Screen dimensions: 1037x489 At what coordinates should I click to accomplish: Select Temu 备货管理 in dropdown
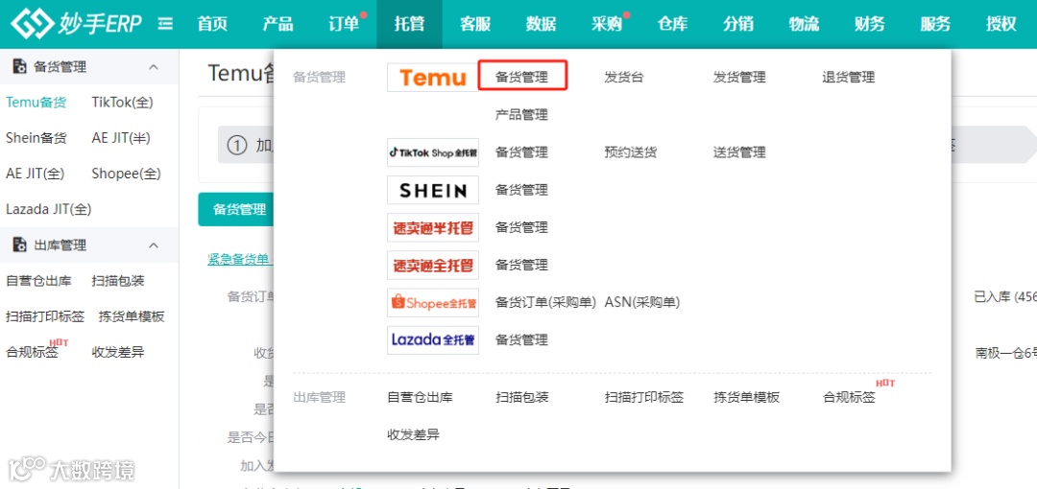pos(522,78)
